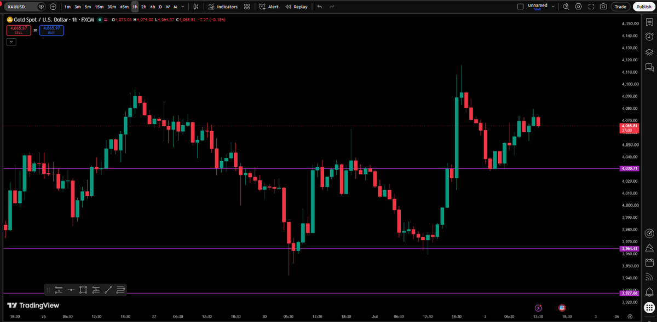Switch to 45m timeframe
The height and width of the screenshot is (322, 657).
[124, 7]
